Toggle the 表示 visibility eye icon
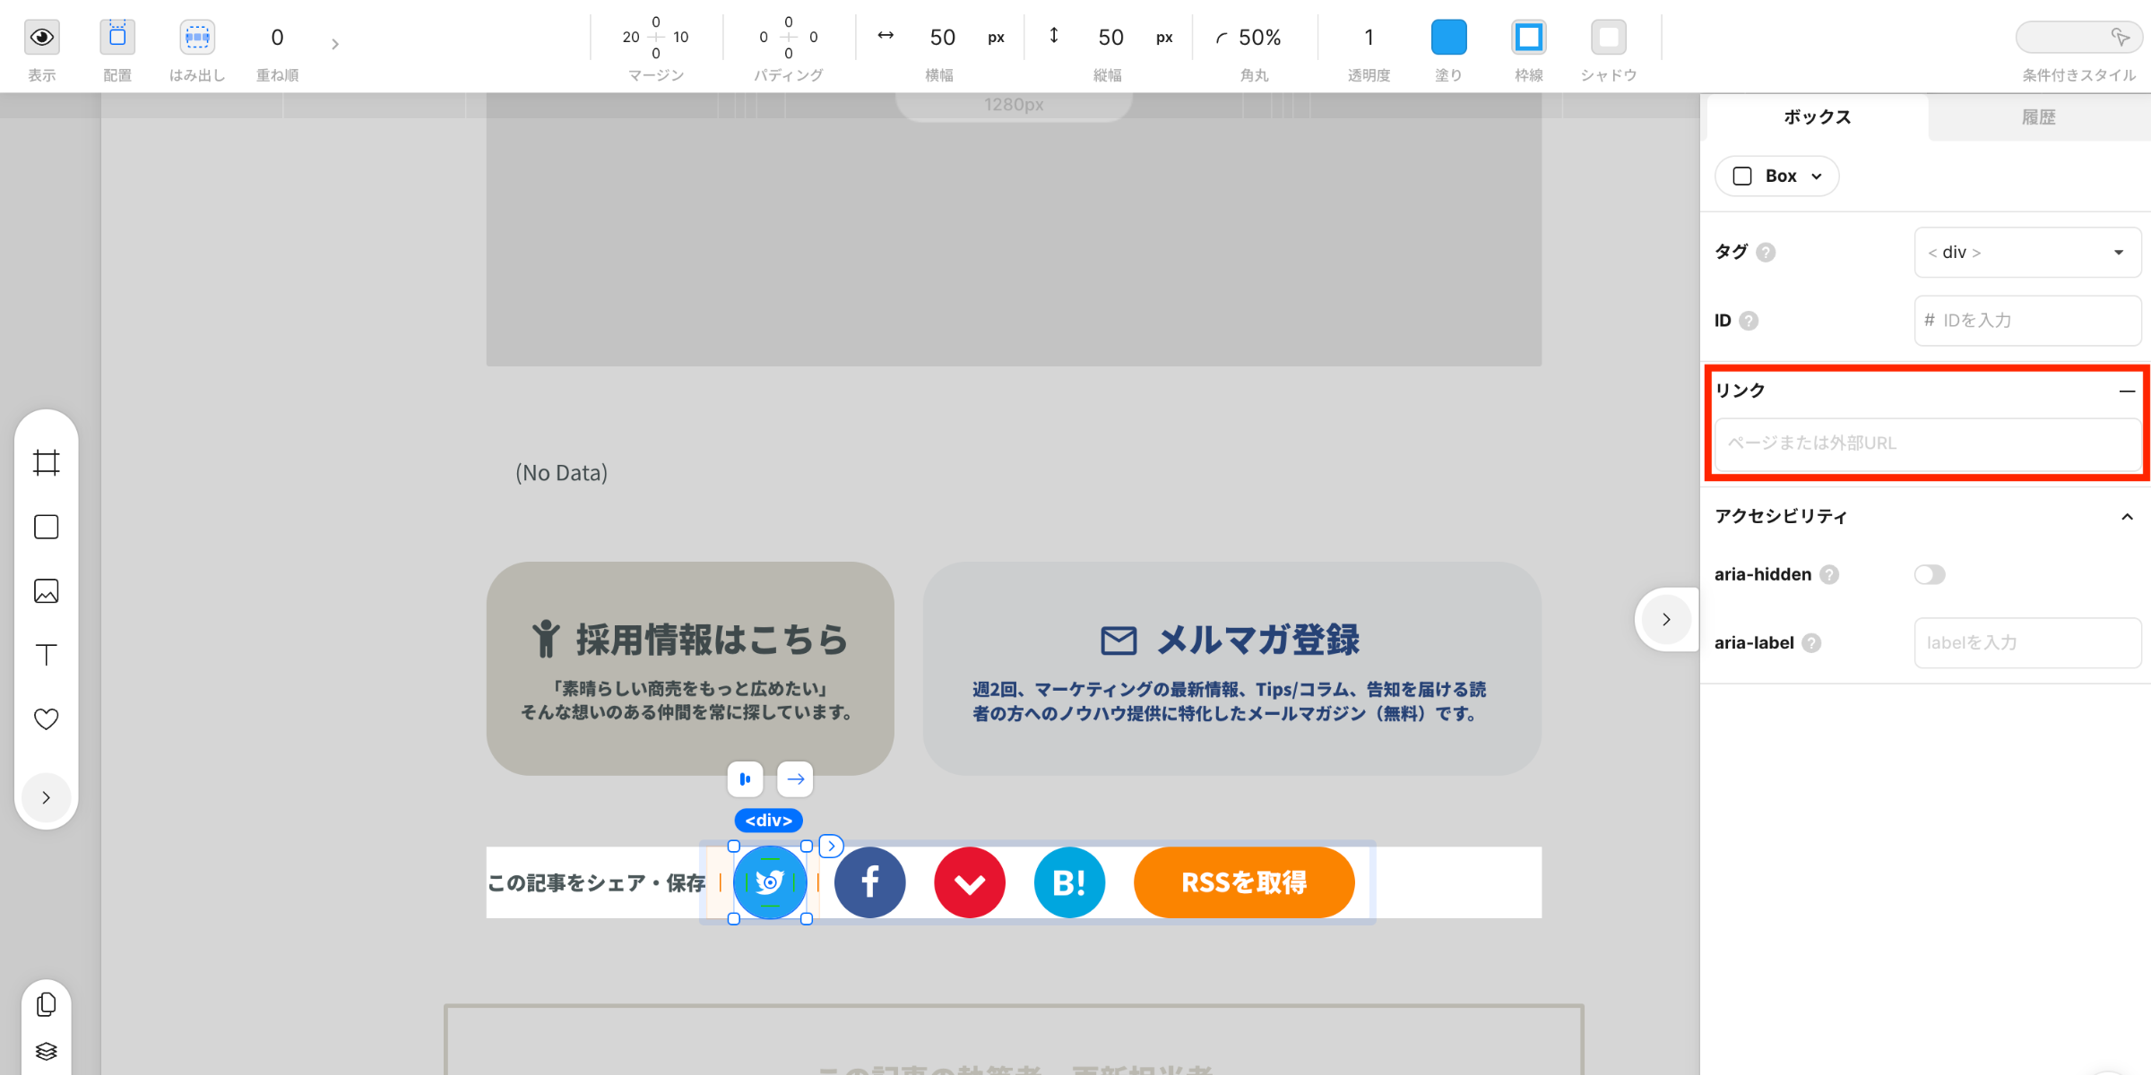 click(41, 37)
